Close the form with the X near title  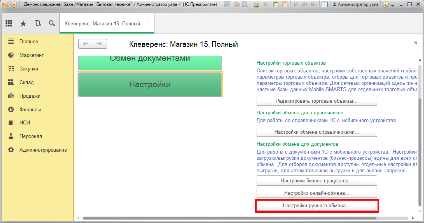point(416,43)
